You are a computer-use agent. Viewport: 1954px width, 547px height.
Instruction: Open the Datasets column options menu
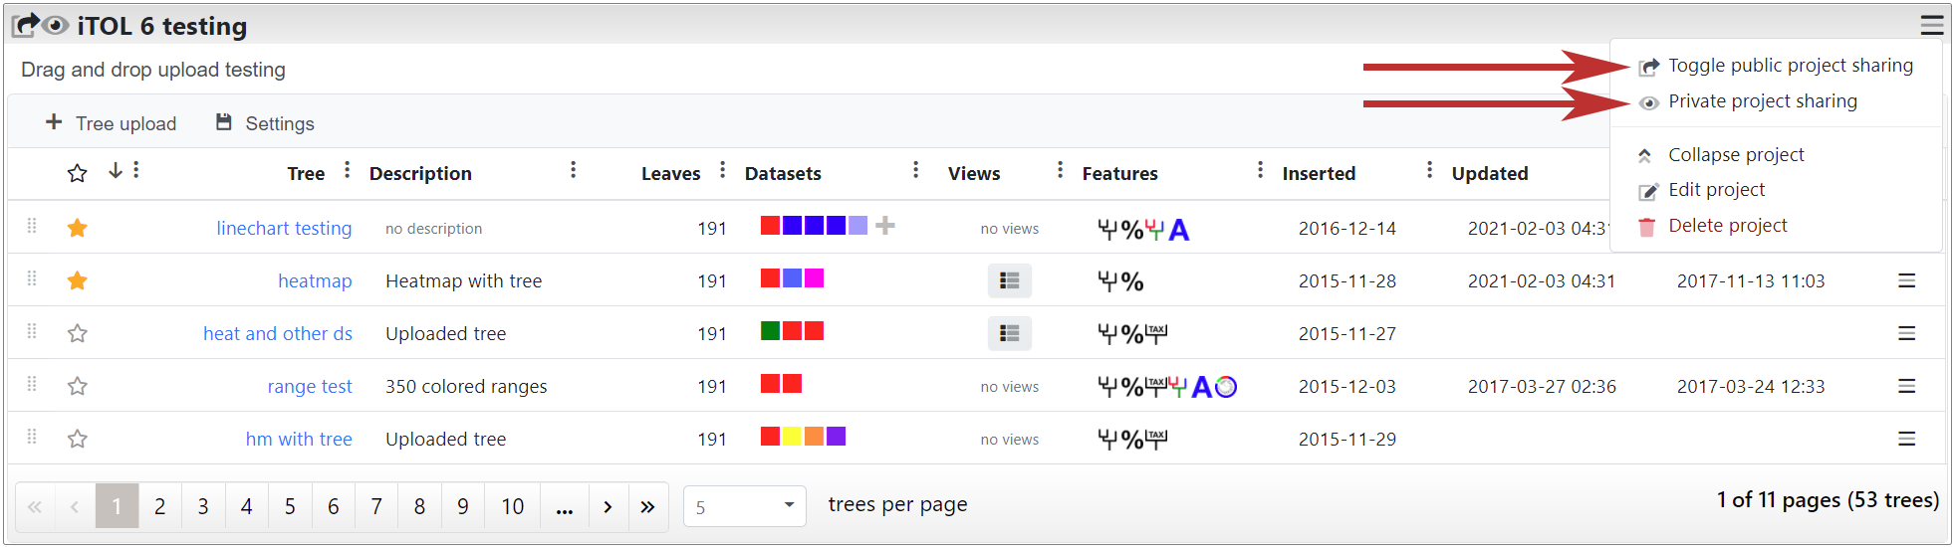point(915,170)
